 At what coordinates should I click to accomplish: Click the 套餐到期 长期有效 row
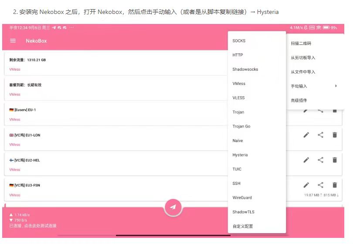point(116,89)
